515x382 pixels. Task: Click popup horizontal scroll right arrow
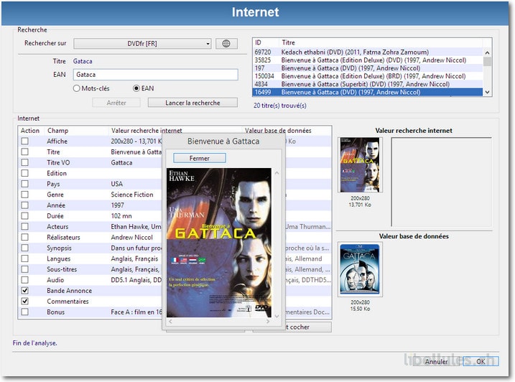pyautogui.click(x=268, y=322)
